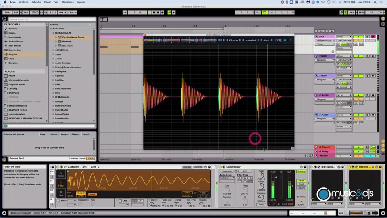
Task: Click the Sample tab in clip device
Action: pyautogui.click(x=187, y=167)
